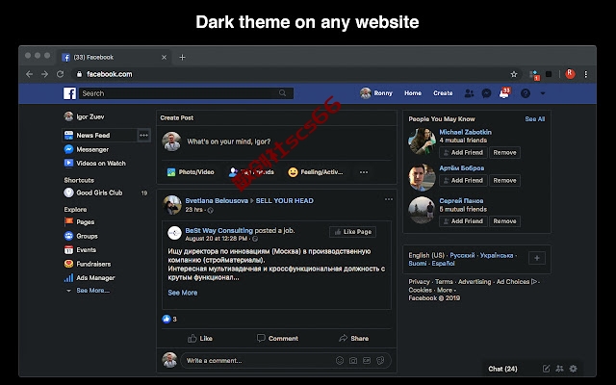The image size is (616, 385).
Task: Post a GIF using the comment GIF icon
Action: click(367, 361)
